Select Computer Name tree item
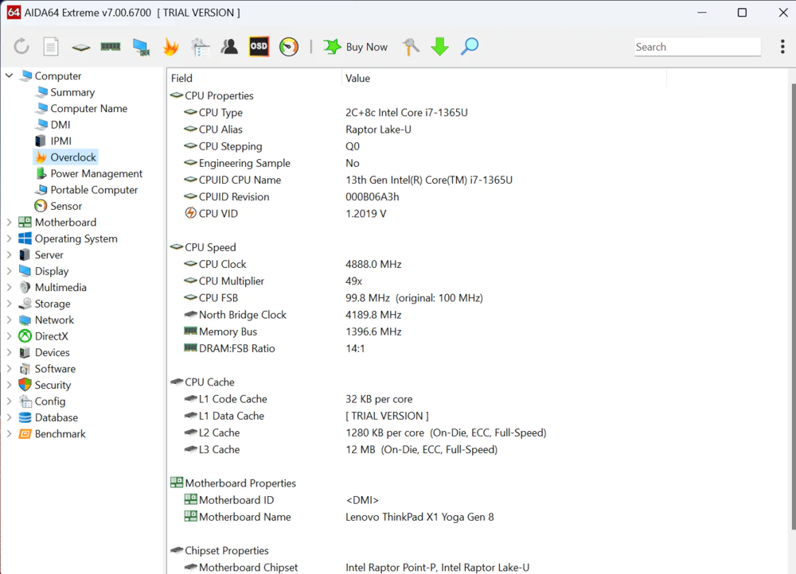The width and height of the screenshot is (796, 574). point(88,108)
